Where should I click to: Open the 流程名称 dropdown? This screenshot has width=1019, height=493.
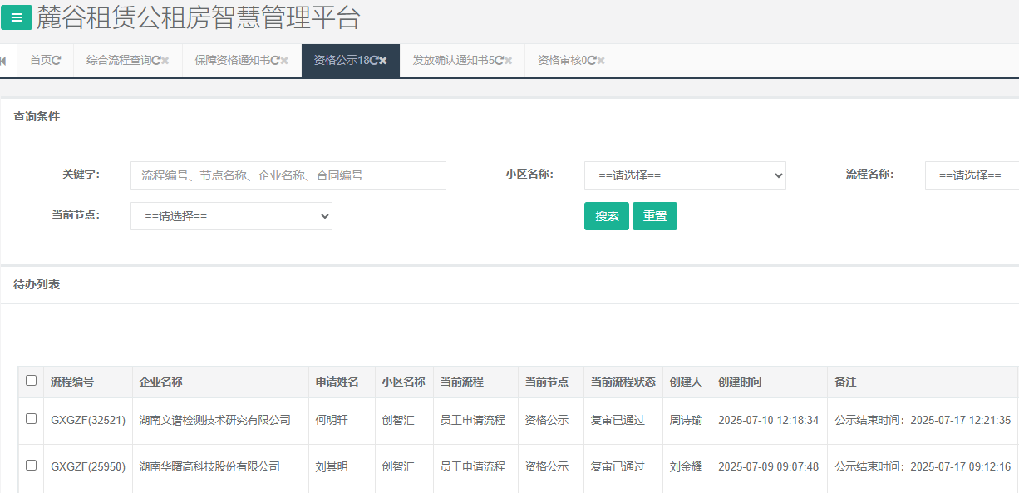tap(971, 175)
